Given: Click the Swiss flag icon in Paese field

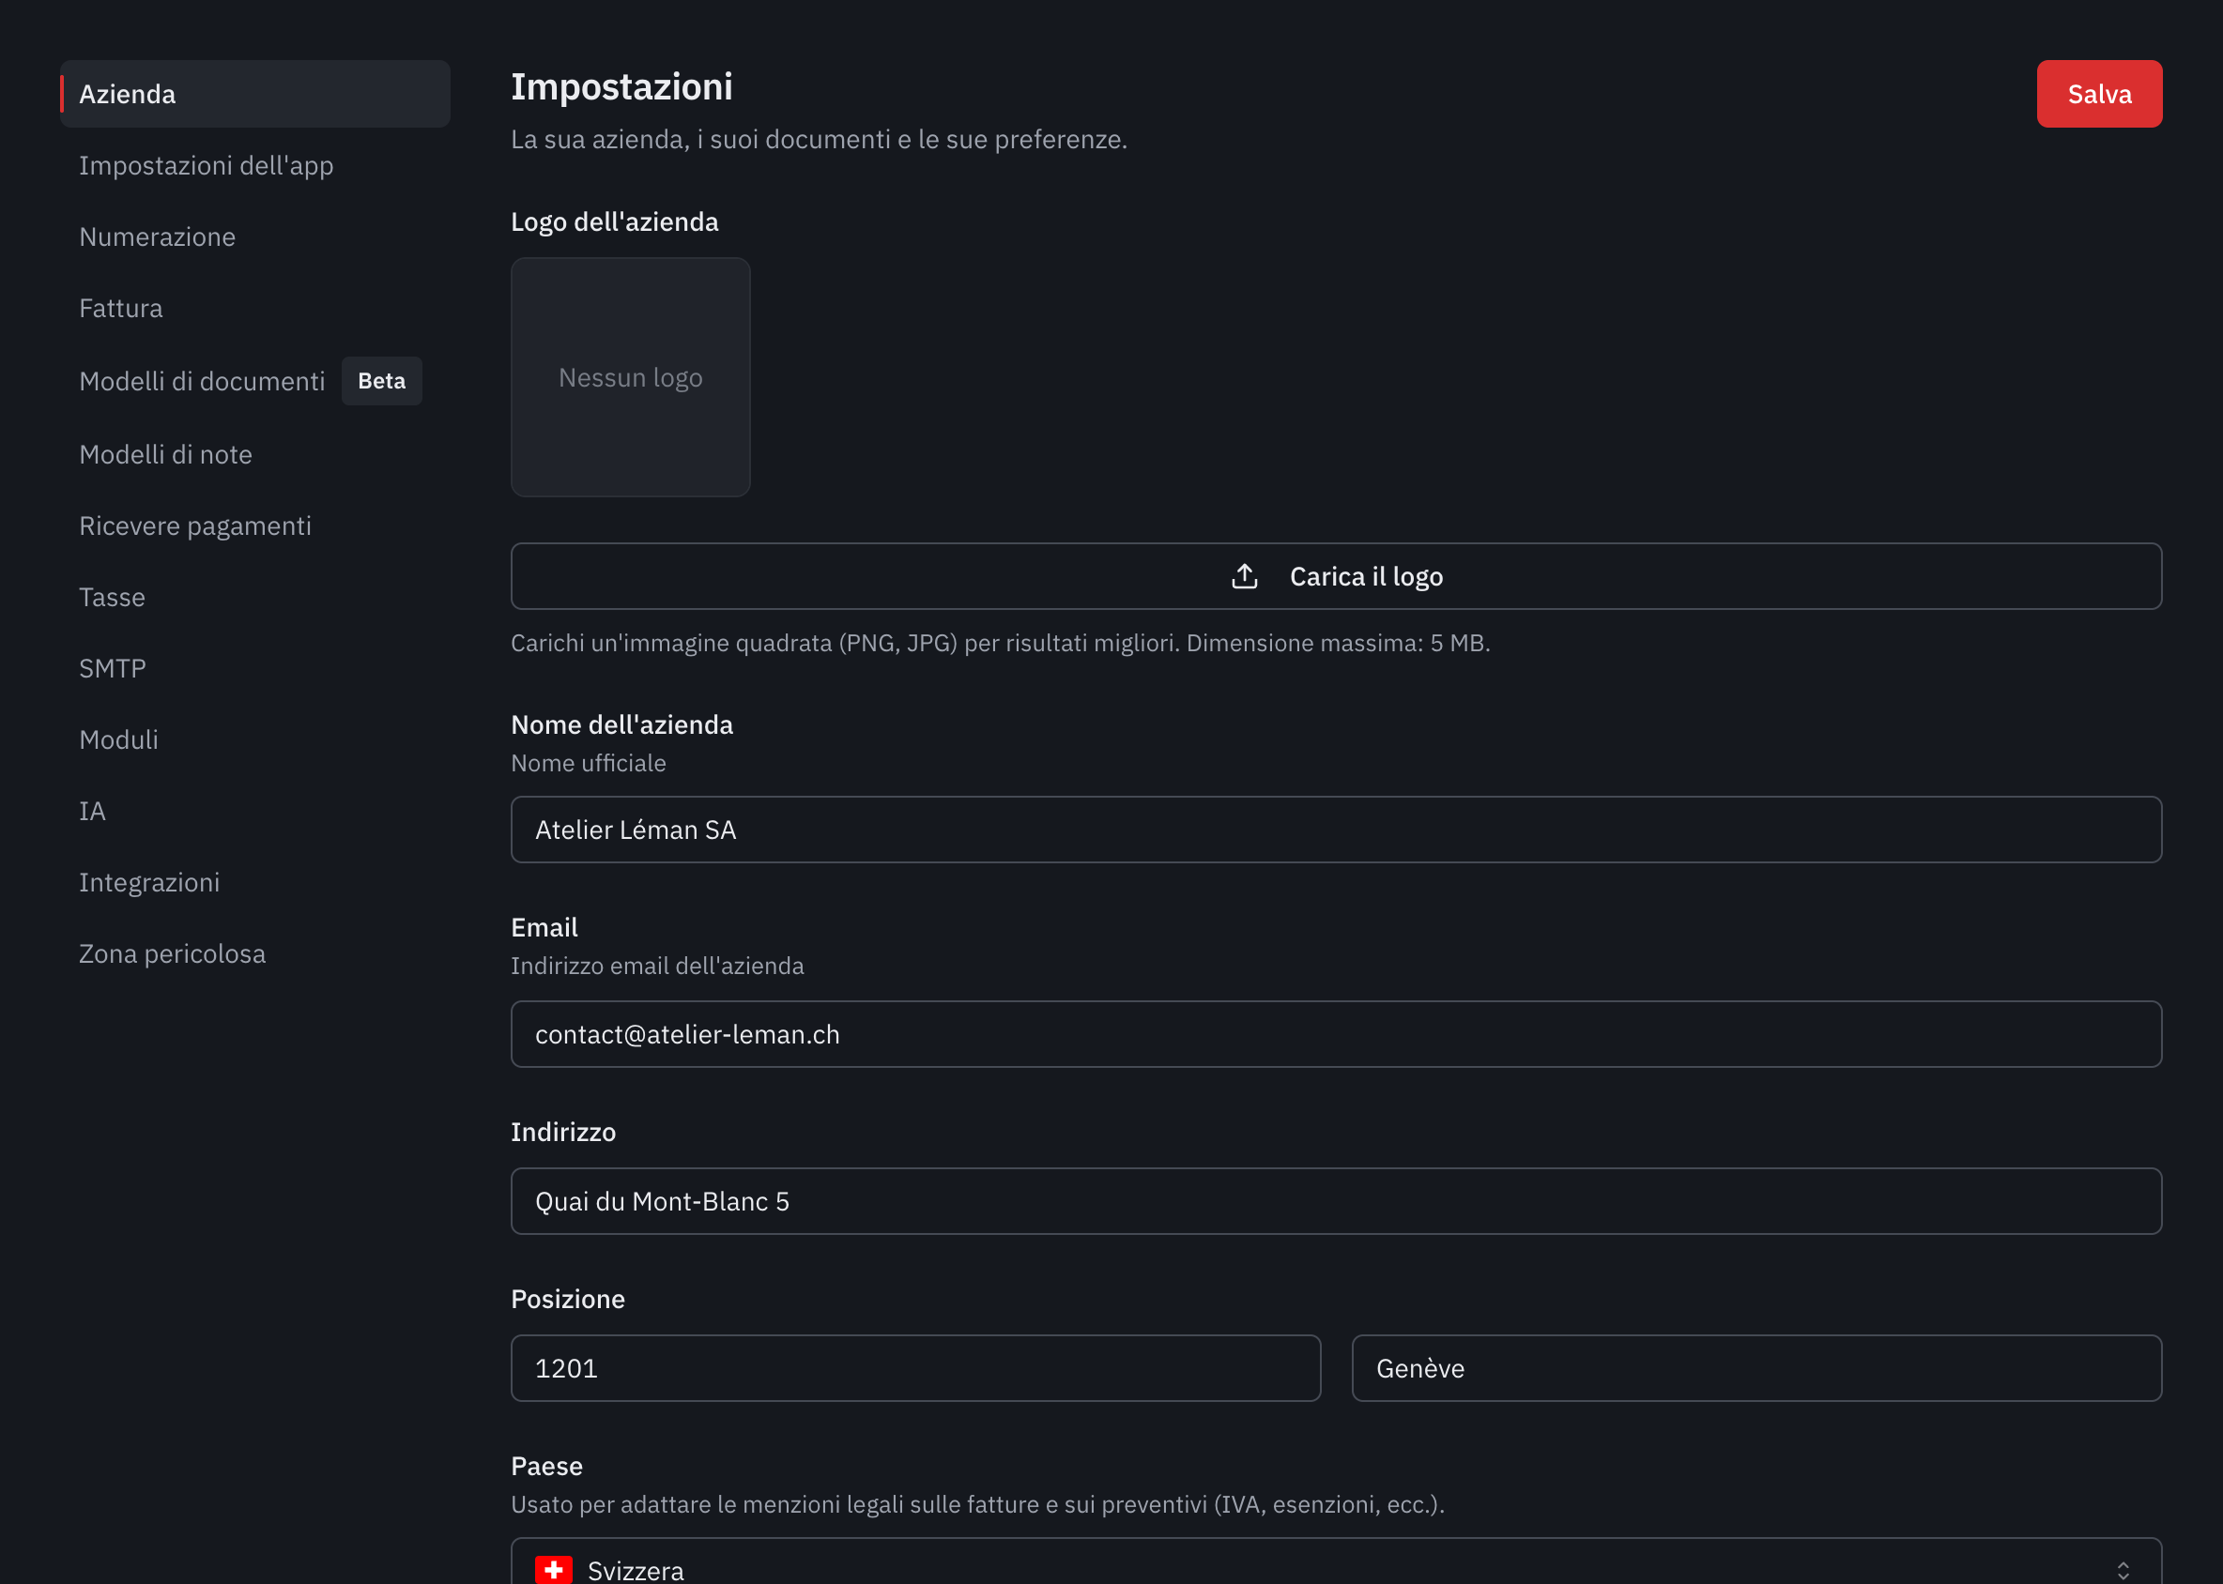Looking at the screenshot, I should point(553,1569).
